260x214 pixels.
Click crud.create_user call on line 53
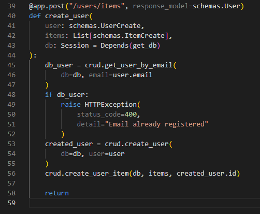(x=137, y=144)
